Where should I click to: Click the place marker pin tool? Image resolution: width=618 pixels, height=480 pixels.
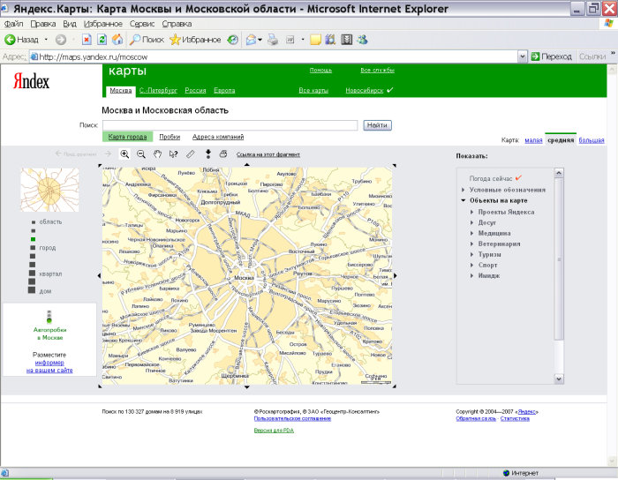click(208, 154)
